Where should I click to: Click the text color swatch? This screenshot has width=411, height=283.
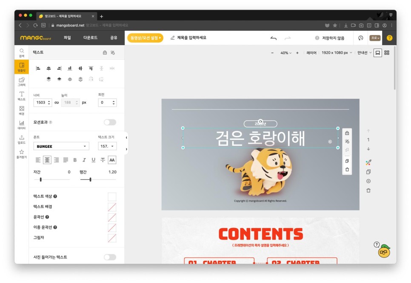point(112,196)
